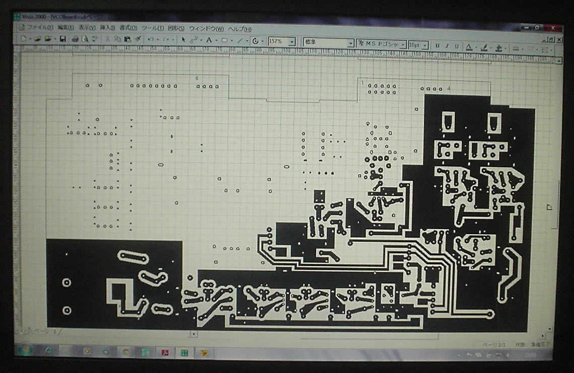Click the horizontal scrollbar left arrow
This screenshot has width=574, height=373.
pos(194,334)
